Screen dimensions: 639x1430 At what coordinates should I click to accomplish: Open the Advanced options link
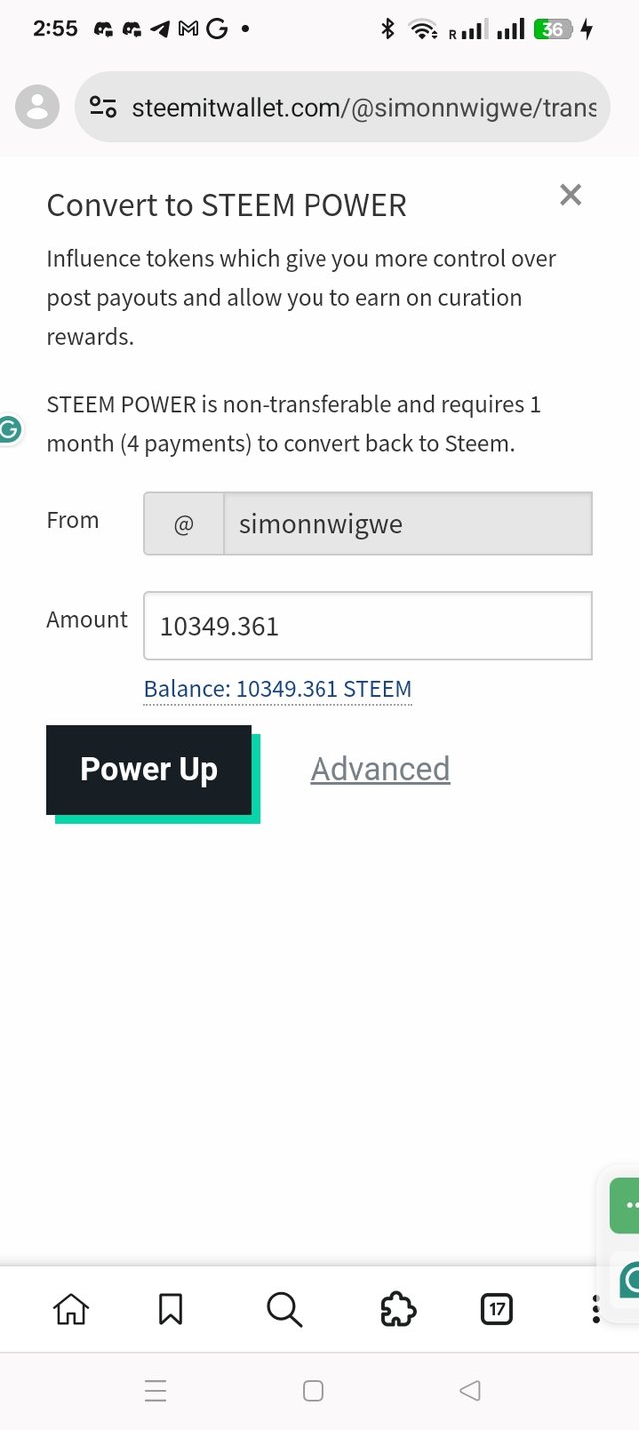pyautogui.click(x=379, y=769)
